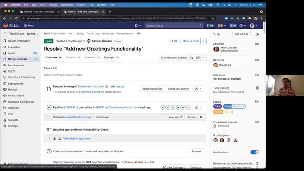Edit the Assignee field

click(257, 44)
